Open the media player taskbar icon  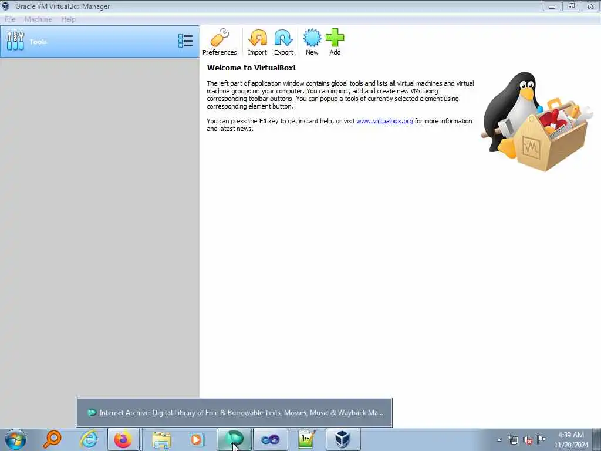[x=197, y=439]
